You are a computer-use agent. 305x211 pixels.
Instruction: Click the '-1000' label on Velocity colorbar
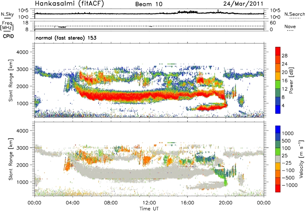pyautogui.click(x=289, y=185)
